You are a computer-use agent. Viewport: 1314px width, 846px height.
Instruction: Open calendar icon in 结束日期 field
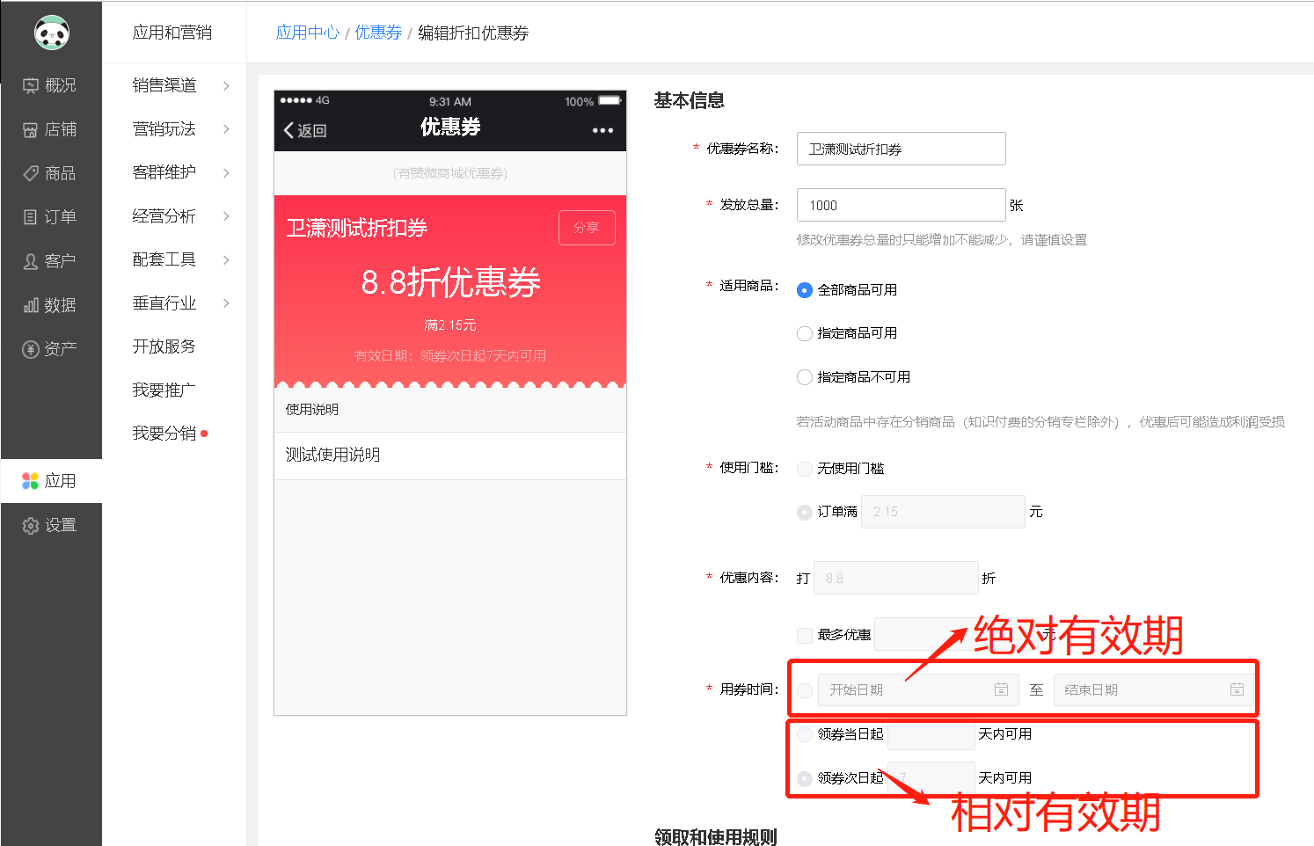click(x=1237, y=689)
